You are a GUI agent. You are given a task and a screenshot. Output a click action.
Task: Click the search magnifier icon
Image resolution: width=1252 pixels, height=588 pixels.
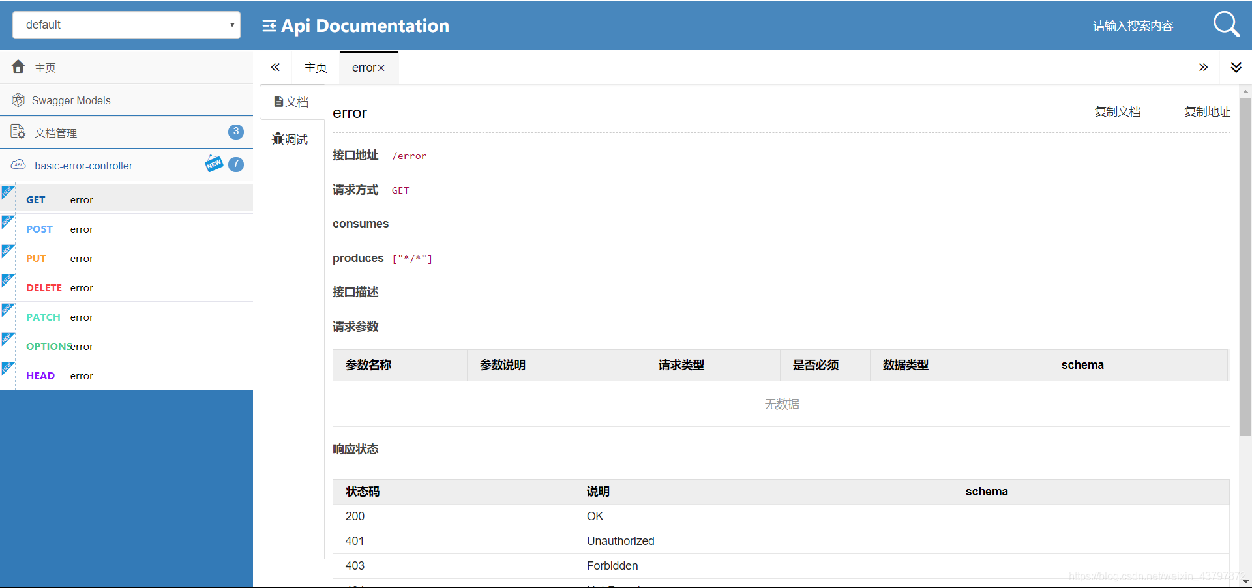(1227, 25)
